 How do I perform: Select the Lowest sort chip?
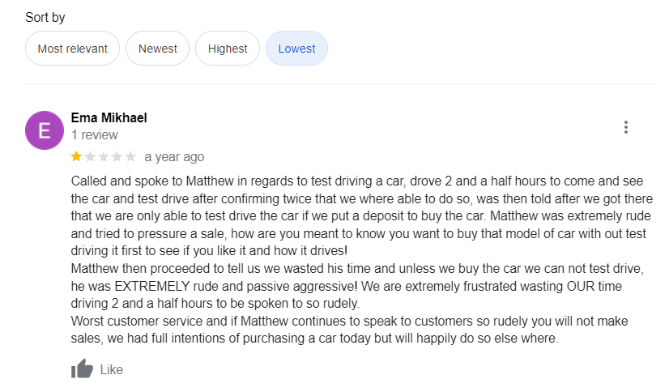tap(296, 49)
